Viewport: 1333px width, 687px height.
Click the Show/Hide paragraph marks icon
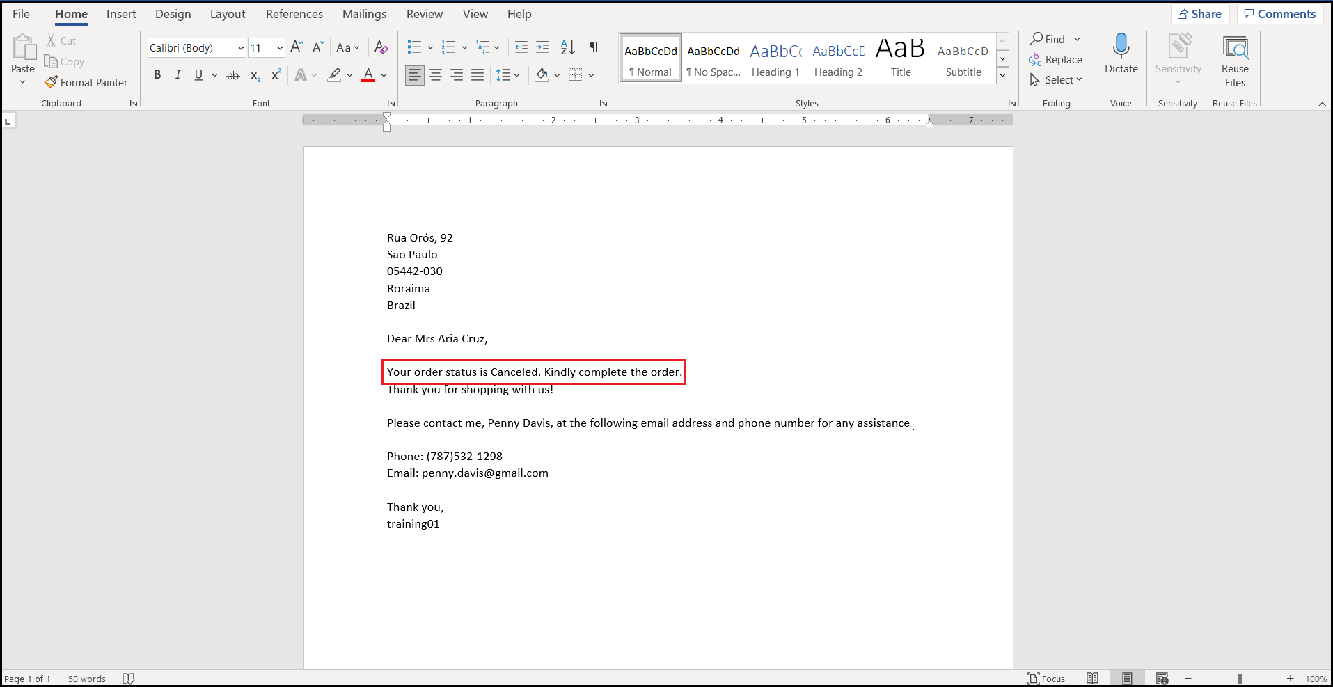594,47
